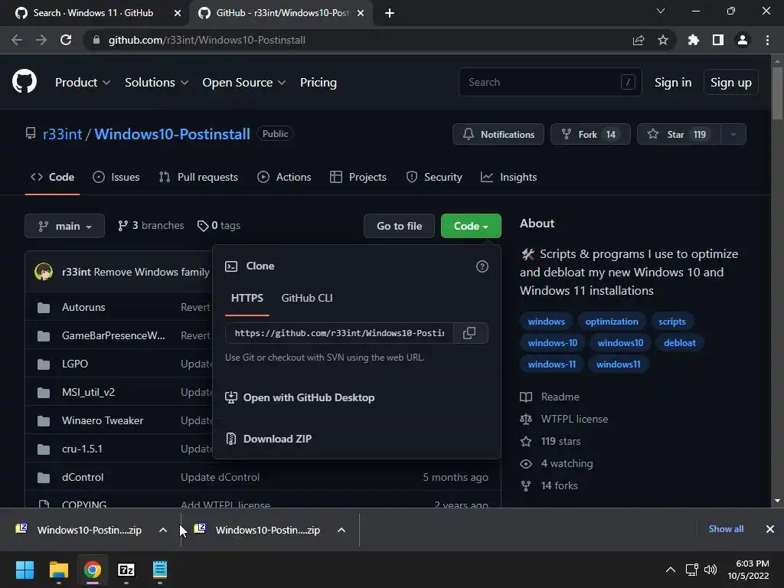
Task: Open the Pricing link
Action: [318, 83]
